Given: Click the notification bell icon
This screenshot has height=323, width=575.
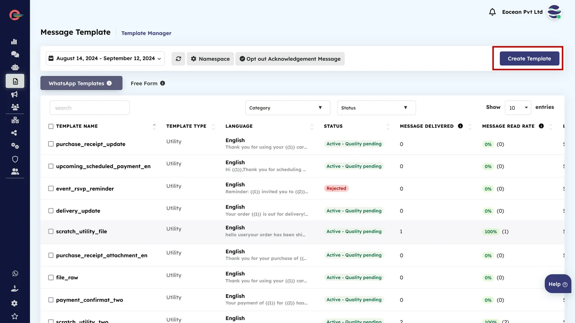Looking at the screenshot, I should point(492,12).
